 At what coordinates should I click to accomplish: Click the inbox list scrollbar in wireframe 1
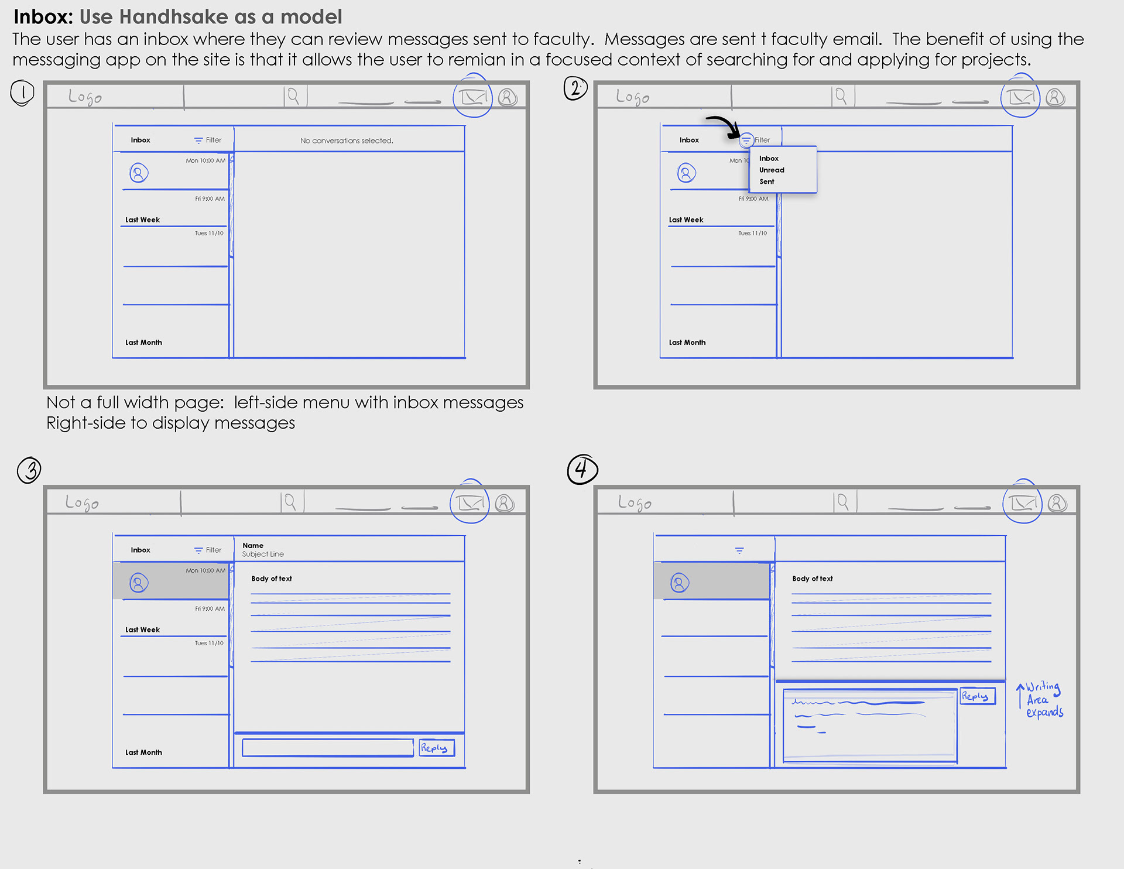[232, 205]
